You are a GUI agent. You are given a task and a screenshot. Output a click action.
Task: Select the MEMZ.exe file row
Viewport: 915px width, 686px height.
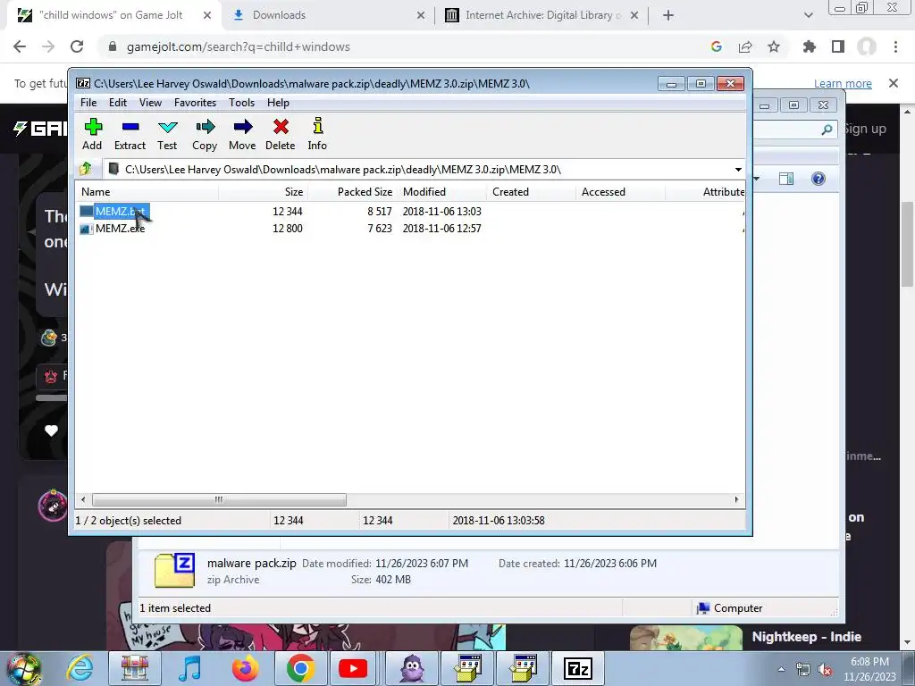(x=411, y=229)
